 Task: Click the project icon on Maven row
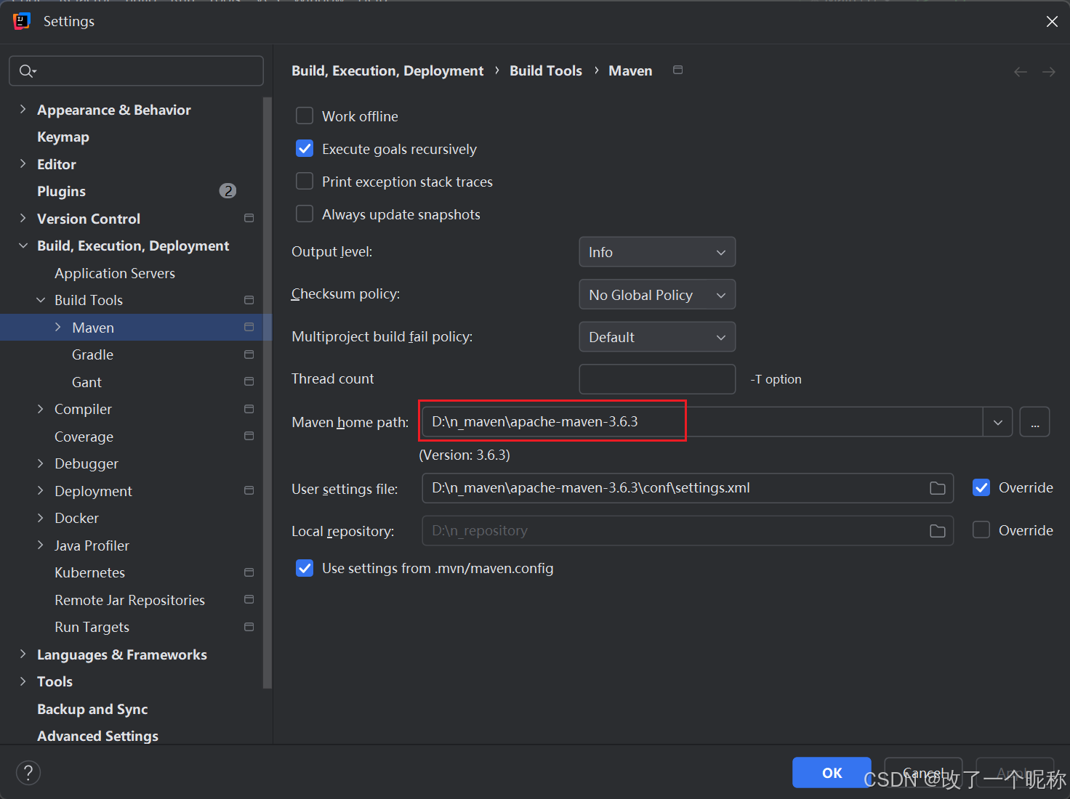249,327
